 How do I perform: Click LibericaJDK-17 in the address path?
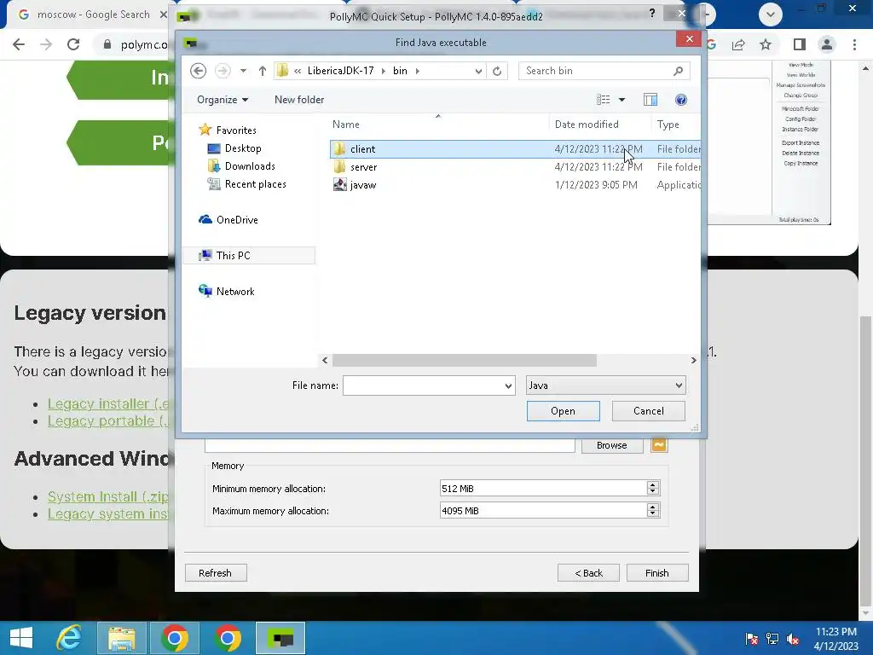(x=341, y=71)
